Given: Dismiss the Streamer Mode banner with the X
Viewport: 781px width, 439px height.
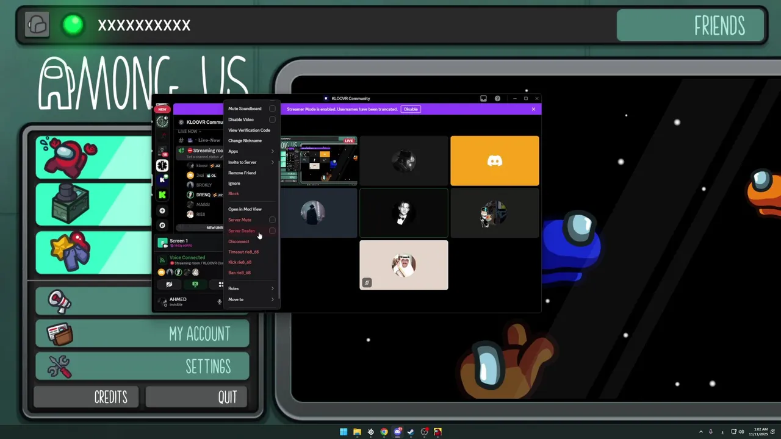Looking at the screenshot, I should tap(533, 109).
